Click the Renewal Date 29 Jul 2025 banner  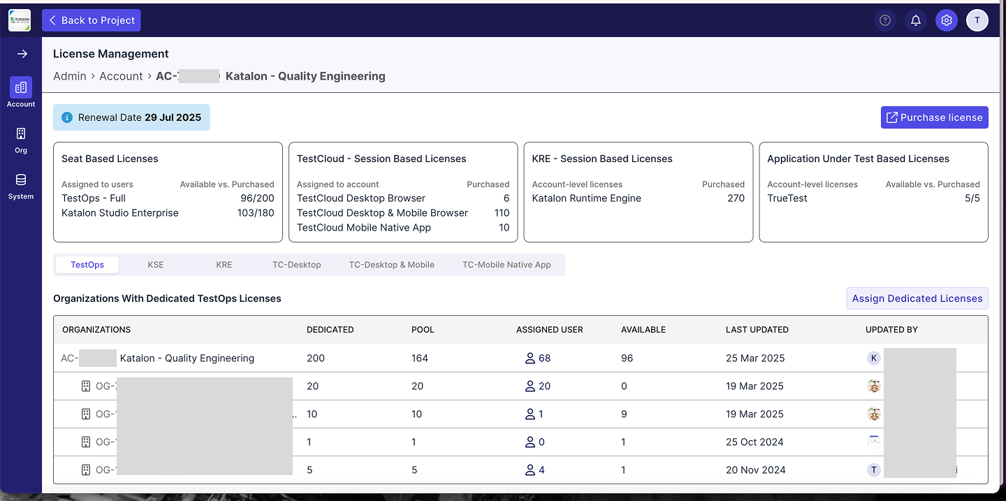point(131,117)
